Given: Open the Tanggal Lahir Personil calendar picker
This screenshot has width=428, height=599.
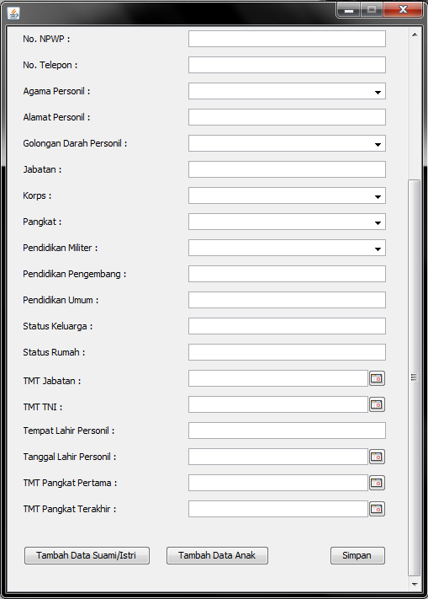Looking at the screenshot, I should click(x=377, y=457).
